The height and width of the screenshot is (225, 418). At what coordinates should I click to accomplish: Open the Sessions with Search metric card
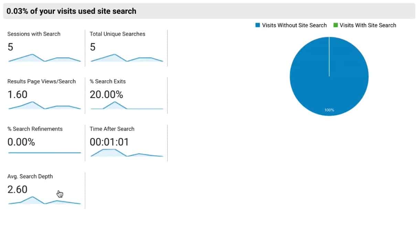(34, 34)
